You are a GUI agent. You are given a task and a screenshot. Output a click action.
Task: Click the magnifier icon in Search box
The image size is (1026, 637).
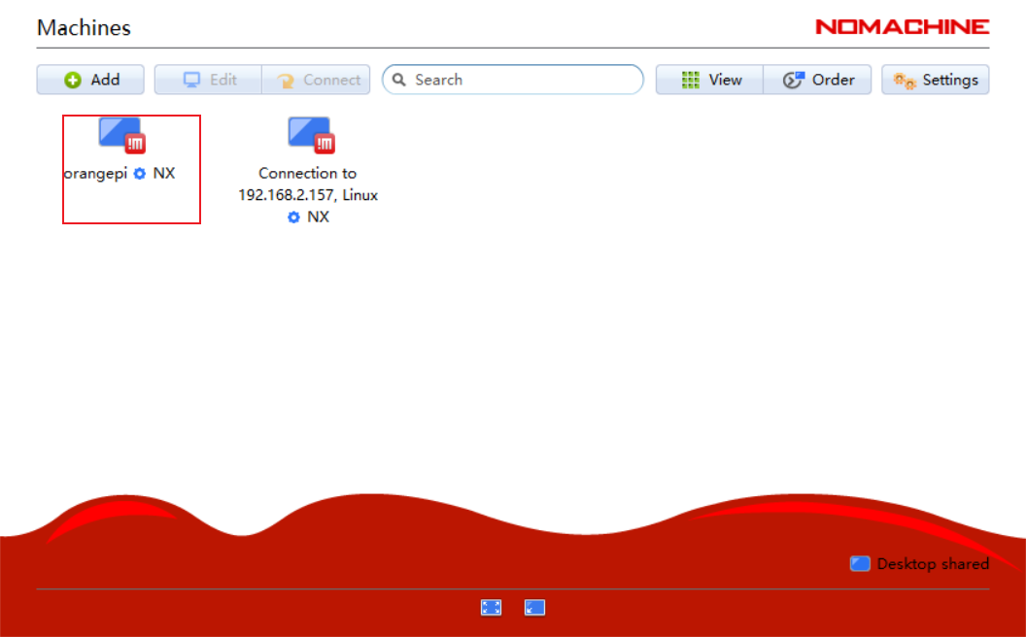(399, 80)
